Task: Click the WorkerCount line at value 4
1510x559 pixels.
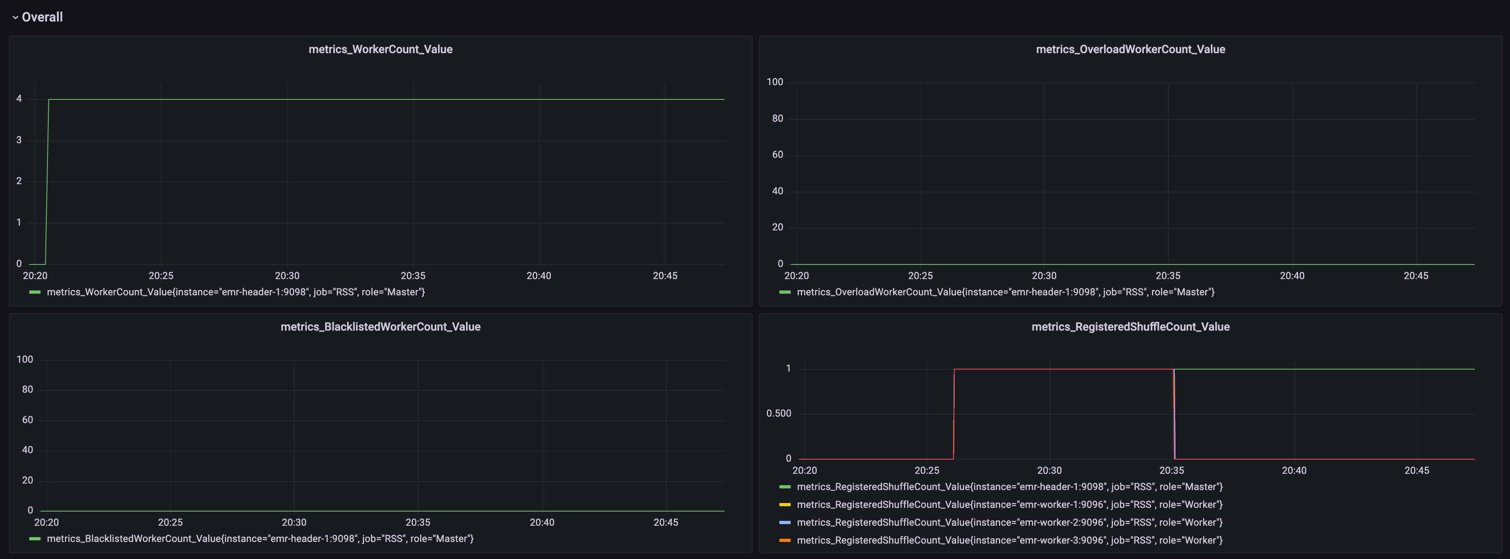Action: click(x=387, y=99)
